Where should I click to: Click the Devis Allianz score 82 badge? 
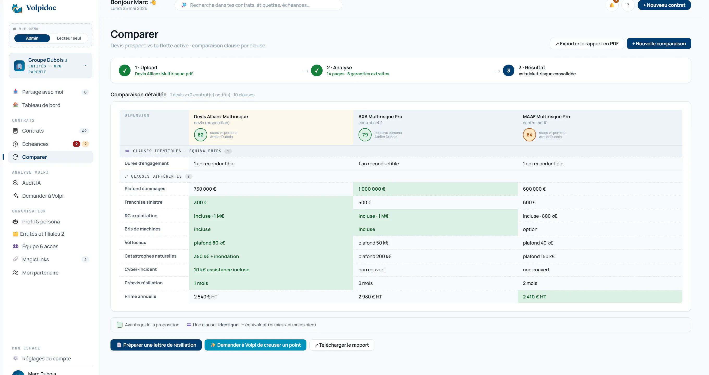click(200, 135)
